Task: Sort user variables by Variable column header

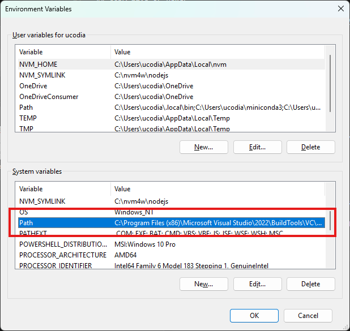Action: coord(62,52)
